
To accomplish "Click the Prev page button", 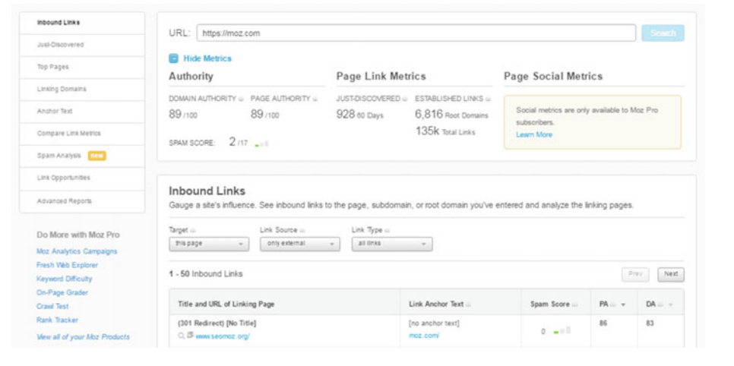I will point(635,274).
